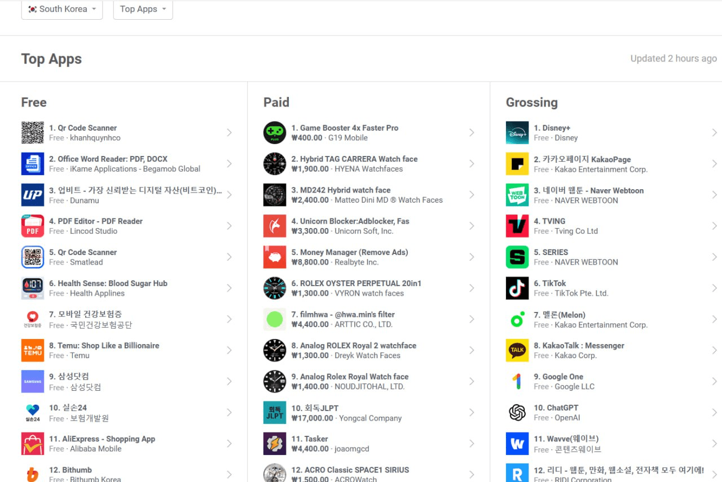Click the Smatlead Qr Code Scanner icon

33,257
